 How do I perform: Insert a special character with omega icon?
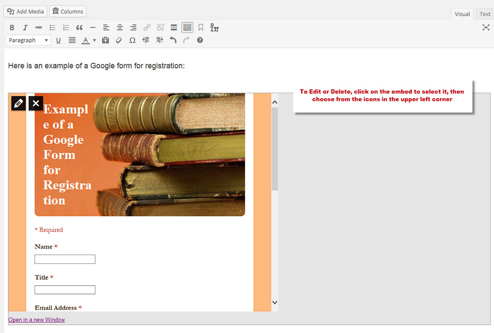tap(132, 40)
